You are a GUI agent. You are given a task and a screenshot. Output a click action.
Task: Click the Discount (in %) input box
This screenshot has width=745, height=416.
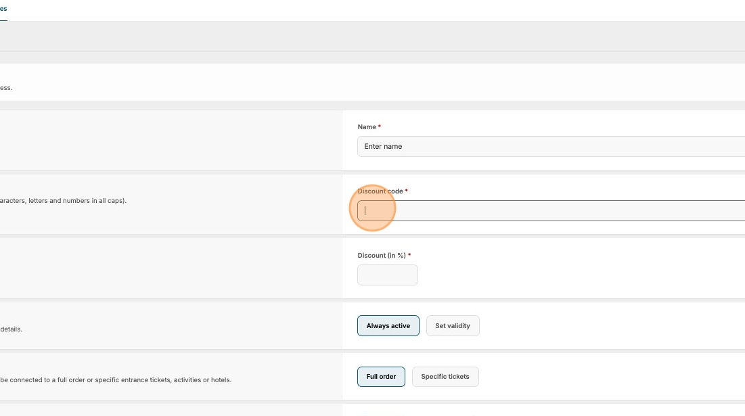point(387,275)
